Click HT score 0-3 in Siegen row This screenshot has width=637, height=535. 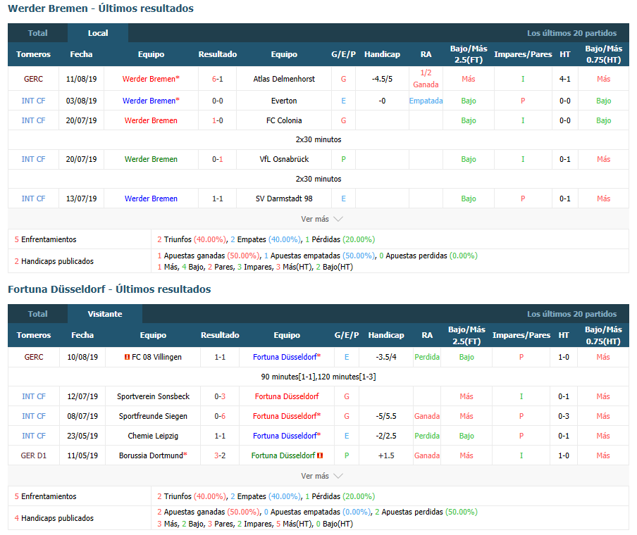click(x=564, y=416)
